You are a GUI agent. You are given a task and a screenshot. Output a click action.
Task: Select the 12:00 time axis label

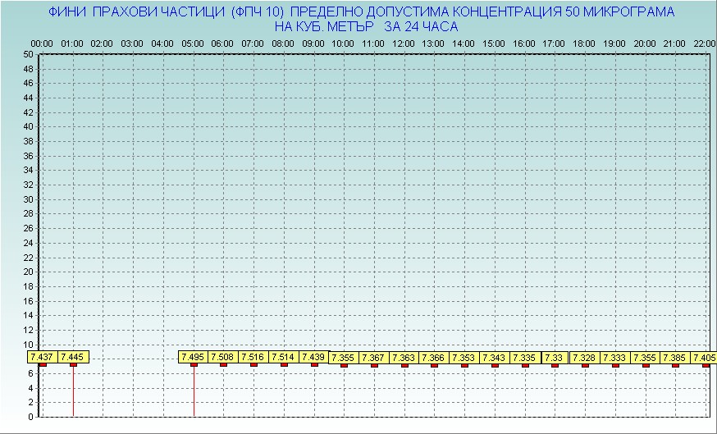[x=404, y=43]
